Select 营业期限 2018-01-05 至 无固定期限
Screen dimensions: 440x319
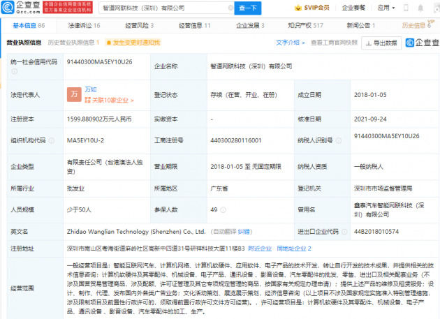246,167
